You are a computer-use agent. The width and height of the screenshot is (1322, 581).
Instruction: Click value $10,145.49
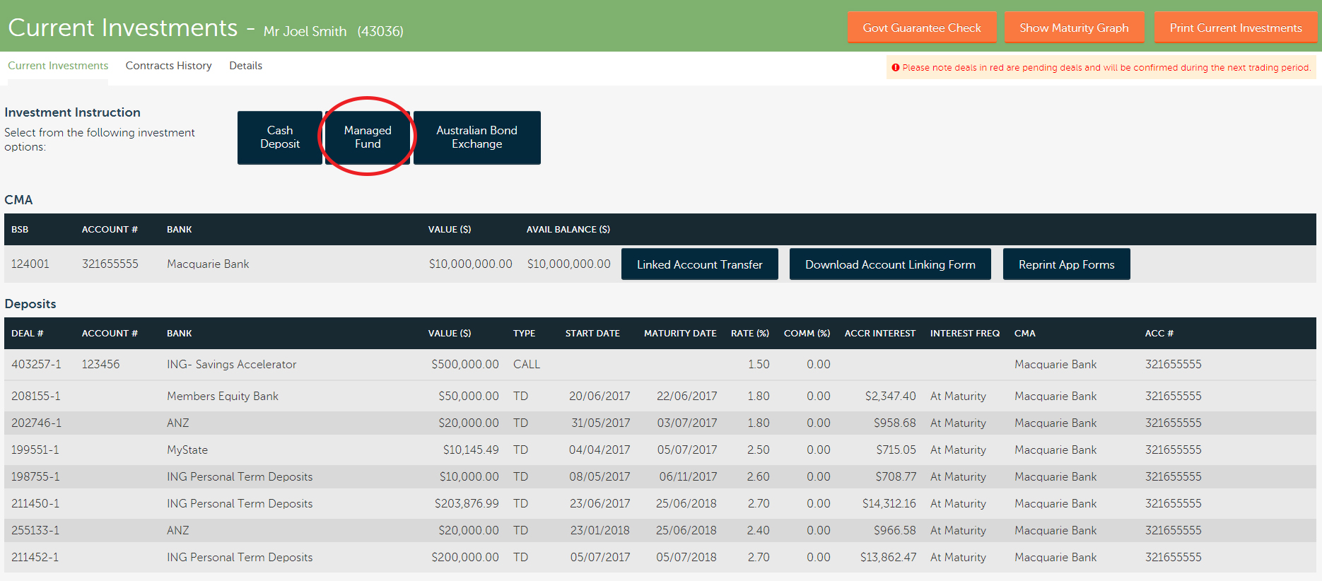click(x=471, y=450)
